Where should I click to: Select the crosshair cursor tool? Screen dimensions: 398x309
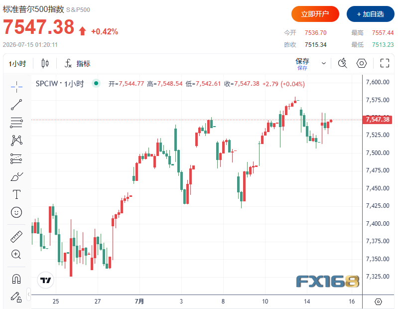(16, 87)
